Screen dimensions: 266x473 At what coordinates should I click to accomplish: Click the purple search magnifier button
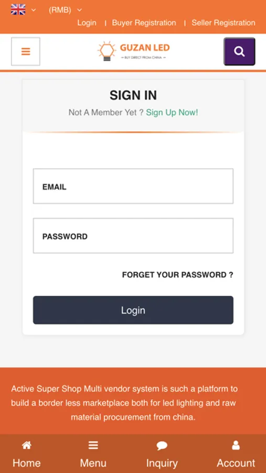pos(239,52)
